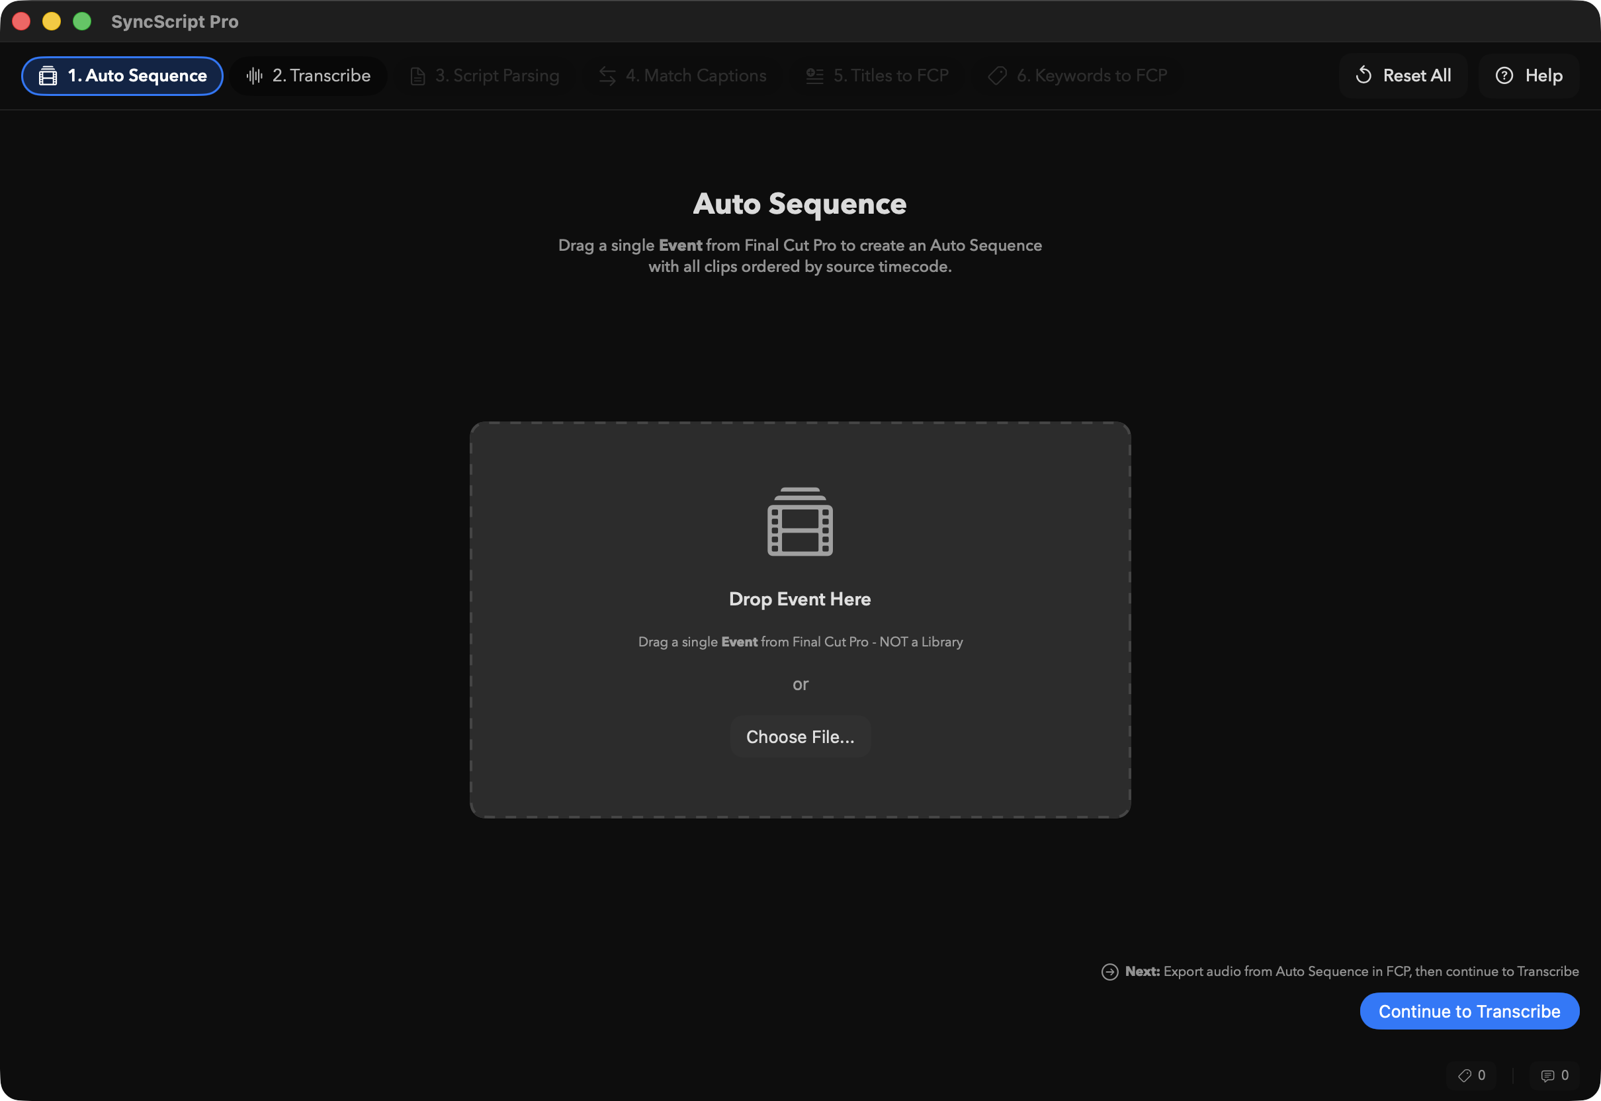Click the circled arrow Next hint icon
1601x1101 pixels.
(1109, 971)
